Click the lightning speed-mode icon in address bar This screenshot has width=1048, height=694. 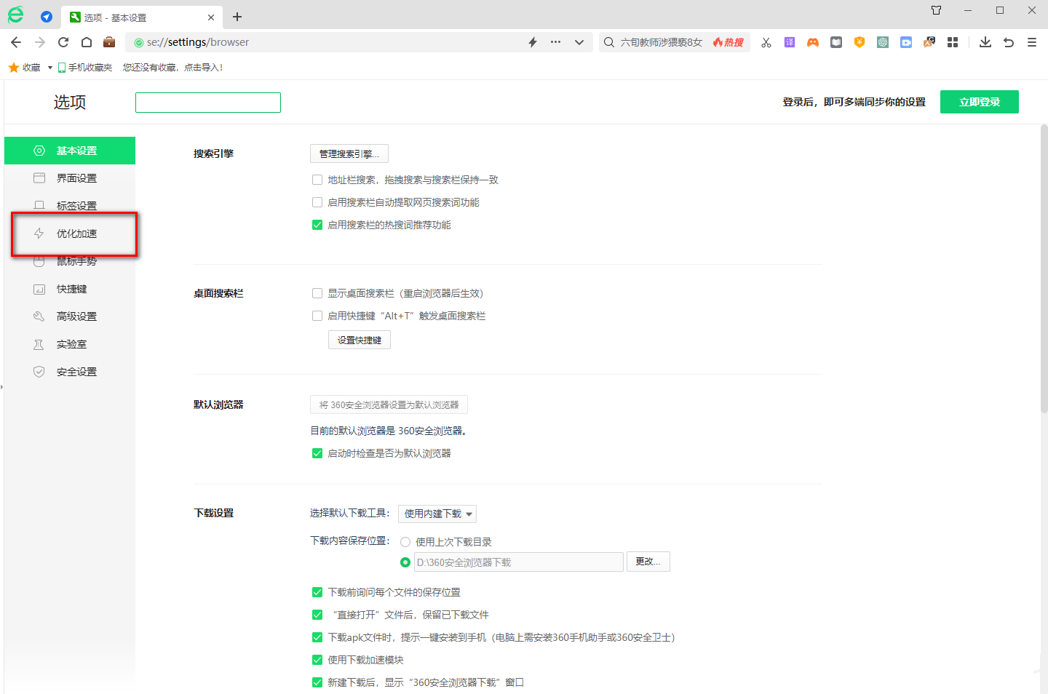[533, 42]
